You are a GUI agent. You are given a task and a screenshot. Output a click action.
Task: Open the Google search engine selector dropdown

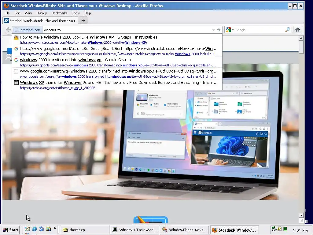point(230,30)
